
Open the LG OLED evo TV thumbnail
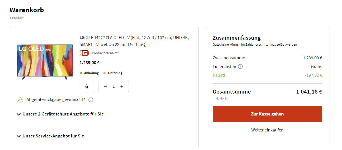[45, 61]
